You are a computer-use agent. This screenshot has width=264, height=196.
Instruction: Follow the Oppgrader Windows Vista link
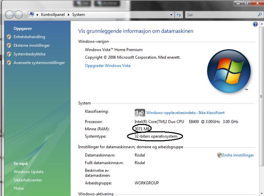107,66
